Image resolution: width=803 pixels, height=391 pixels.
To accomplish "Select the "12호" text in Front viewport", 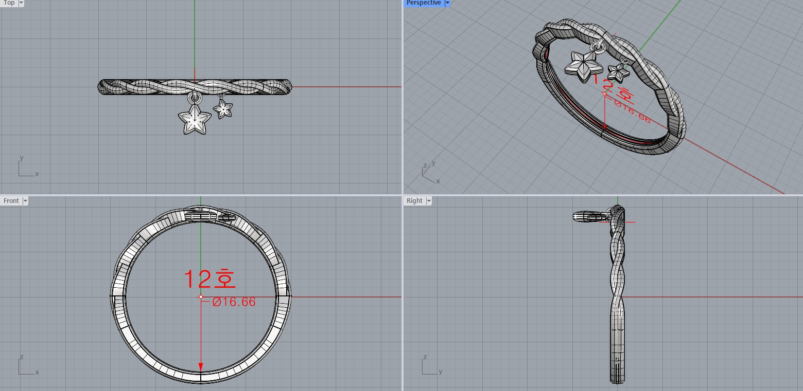I will coord(210,278).
